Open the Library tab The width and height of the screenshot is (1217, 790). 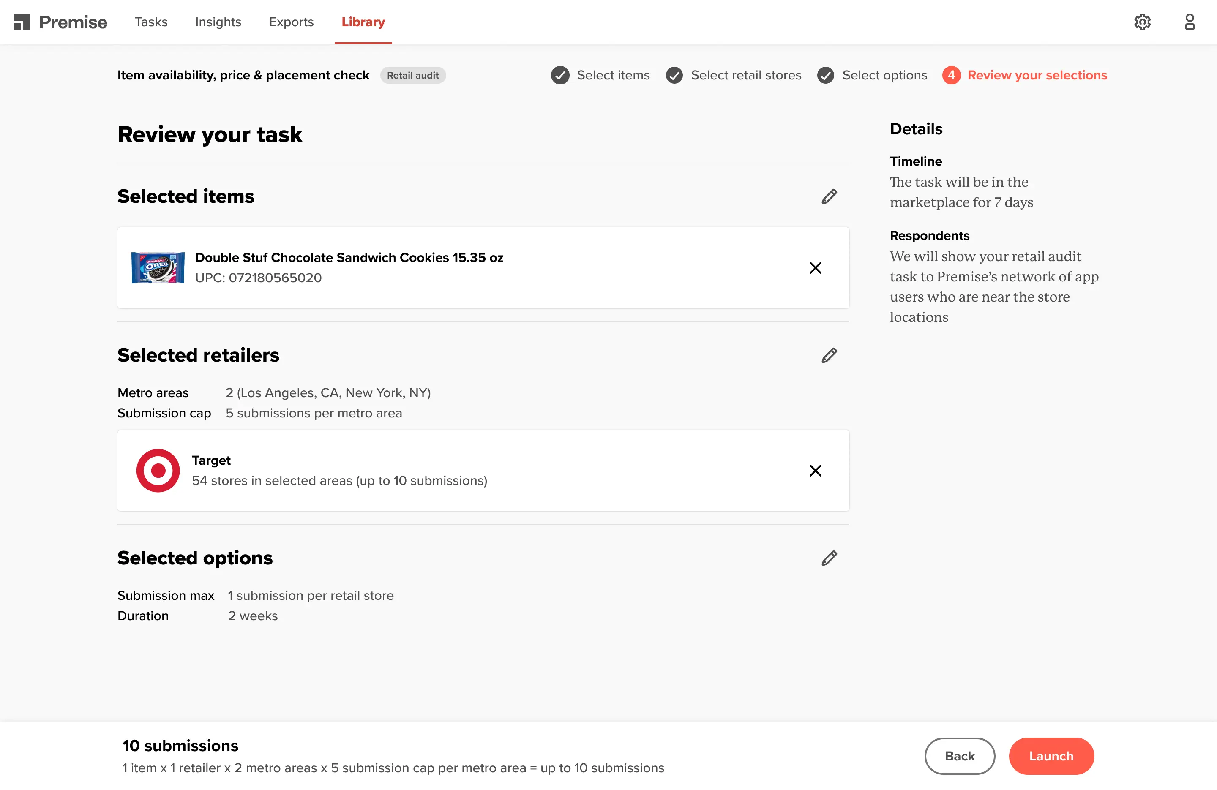(x=363, y=22)
